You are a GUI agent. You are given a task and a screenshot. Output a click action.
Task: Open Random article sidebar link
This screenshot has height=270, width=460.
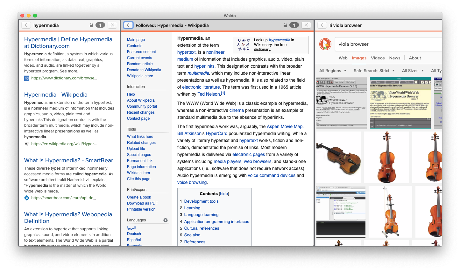[140, 64]
